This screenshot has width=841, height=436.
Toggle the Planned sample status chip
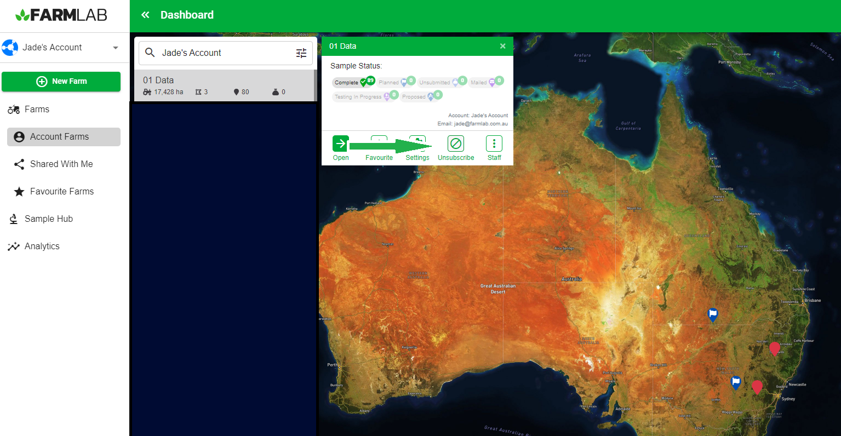tap(396, 82)
